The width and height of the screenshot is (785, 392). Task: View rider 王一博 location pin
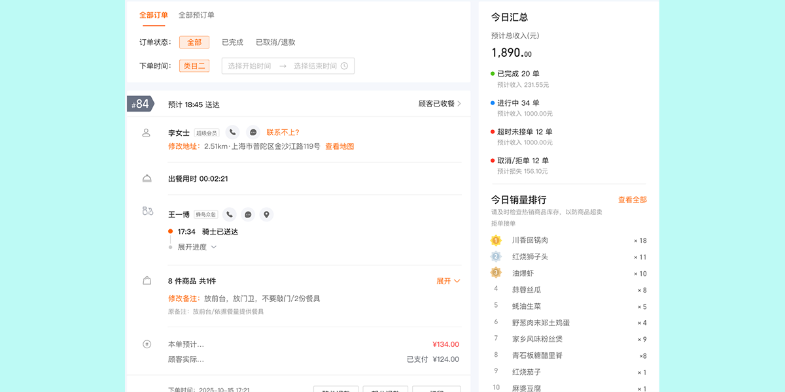click(266, 214)
